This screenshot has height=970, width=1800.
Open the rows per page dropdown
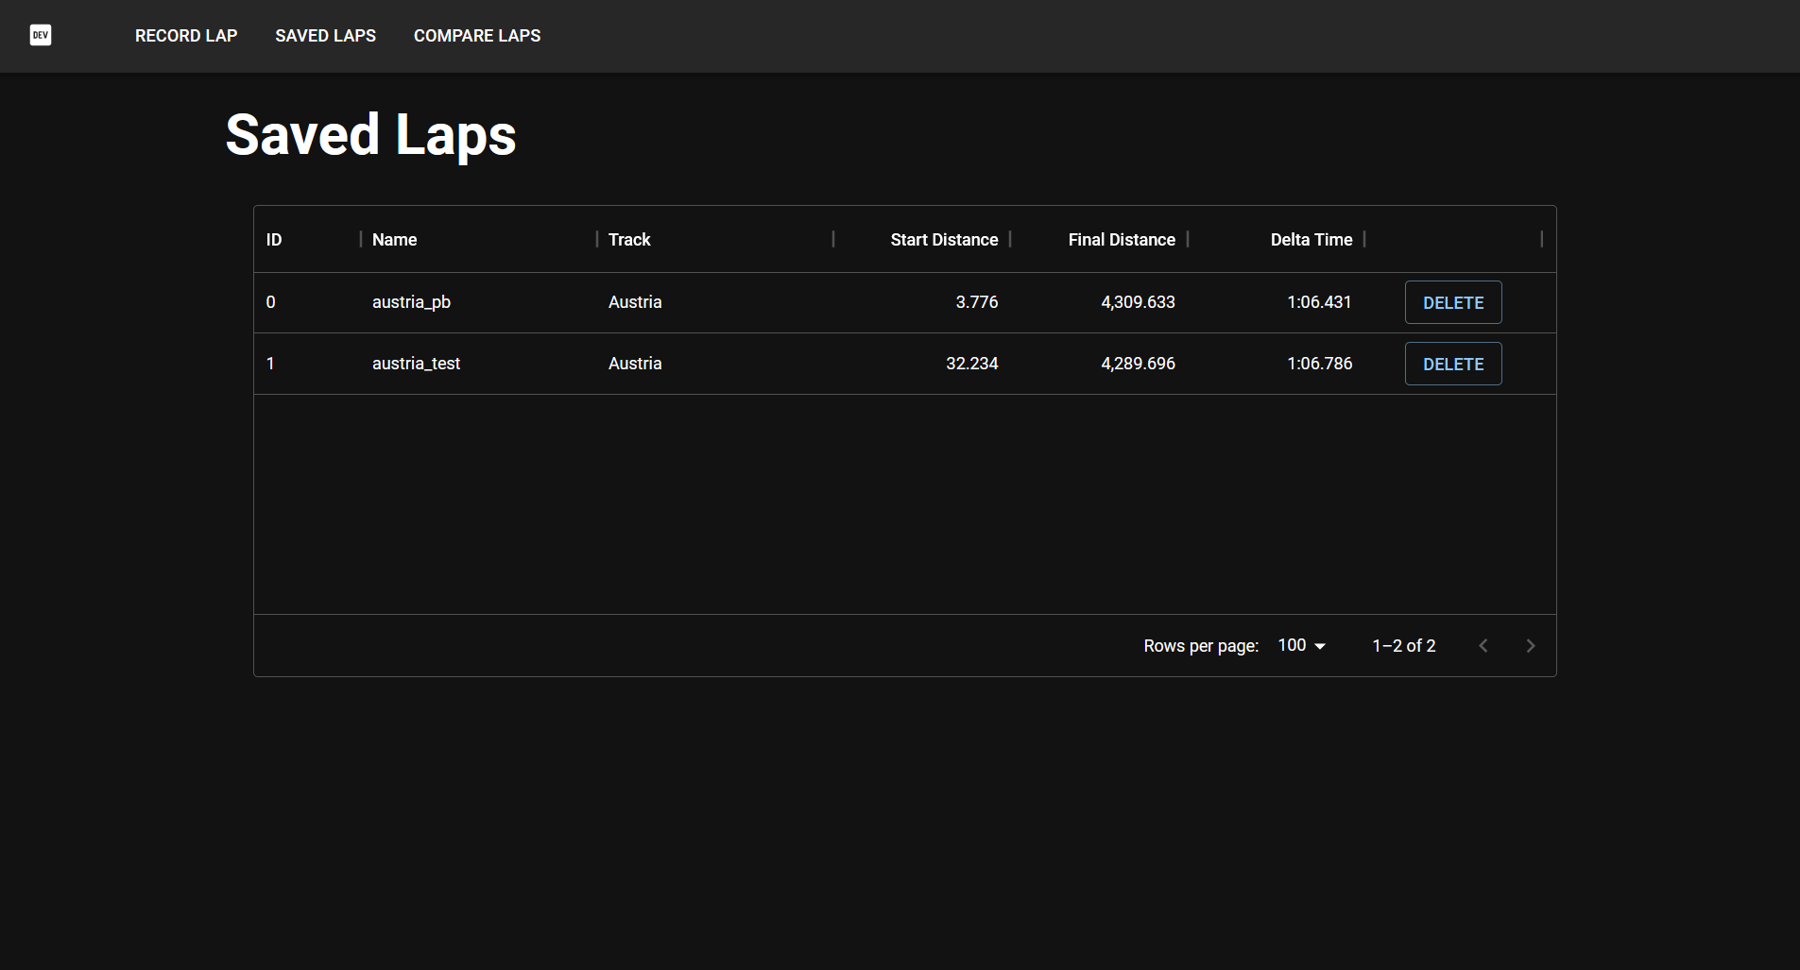tap(1301, 645)
